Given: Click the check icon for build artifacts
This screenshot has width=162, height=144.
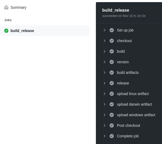Looking at the screenshot, I should tap(112, 73).
